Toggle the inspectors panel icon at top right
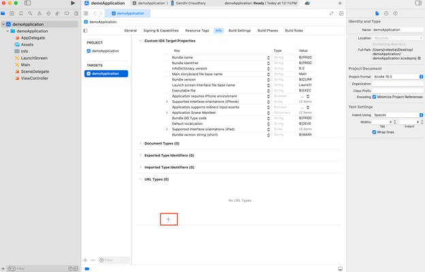Viewport: 425px width, 272px height. coord(418,3)
